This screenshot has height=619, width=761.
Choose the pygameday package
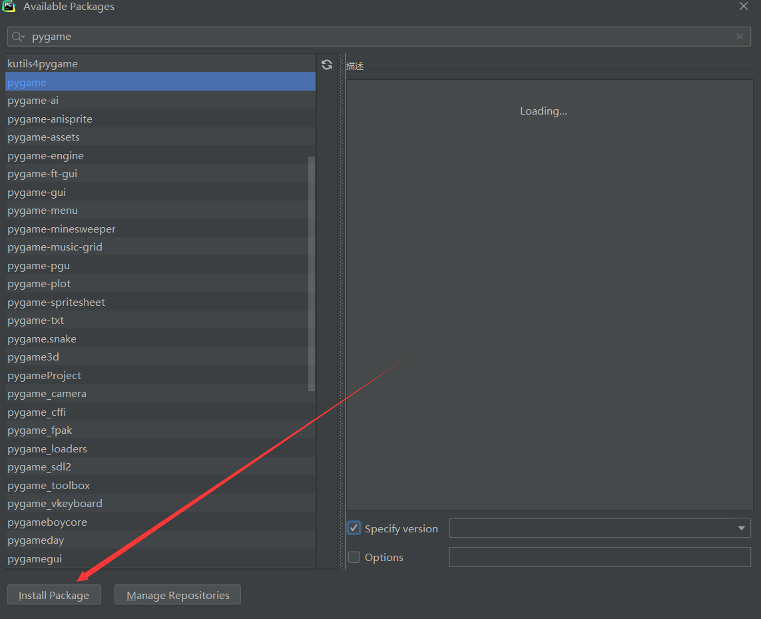(160, 540)
